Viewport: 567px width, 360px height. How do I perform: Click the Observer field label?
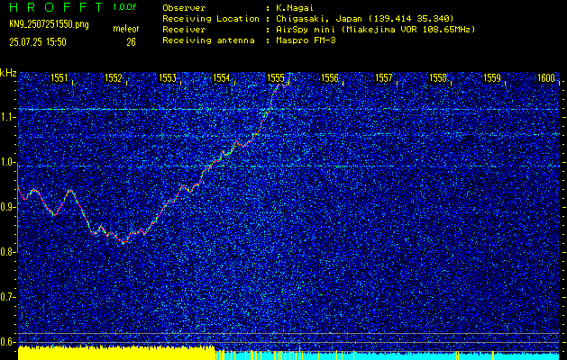pos(184,7)
